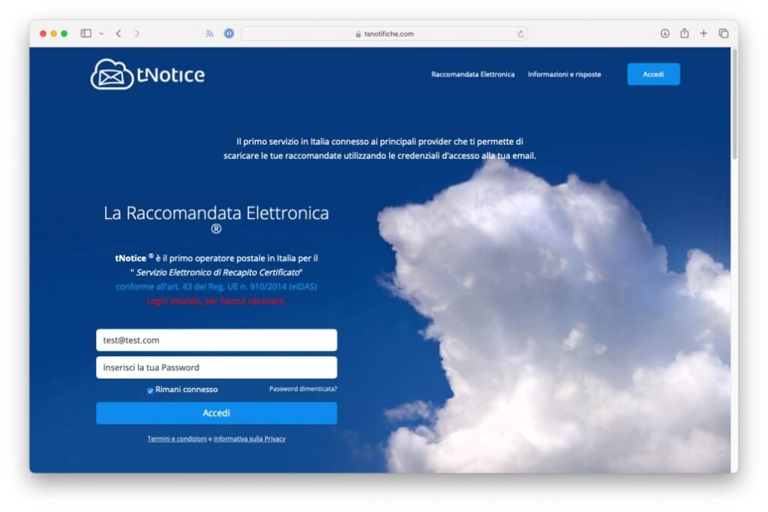Click the page vertical scrollbar

pyautogui.click(x=734, y=103)
